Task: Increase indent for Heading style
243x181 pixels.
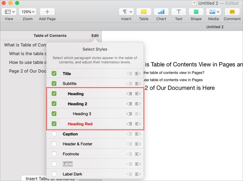Action: (x=138, y=94)
